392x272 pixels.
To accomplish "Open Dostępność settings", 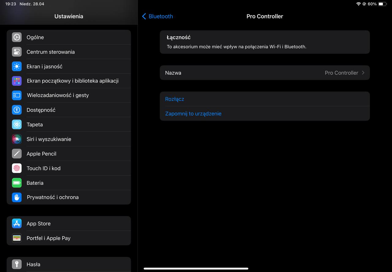I will 69,110.
